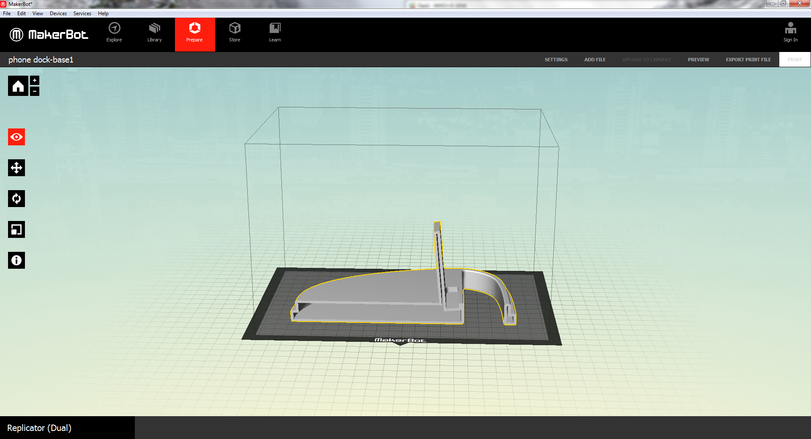The image size is (811, 439).
Task: Open the Library section
Action: tap(155, 33)
